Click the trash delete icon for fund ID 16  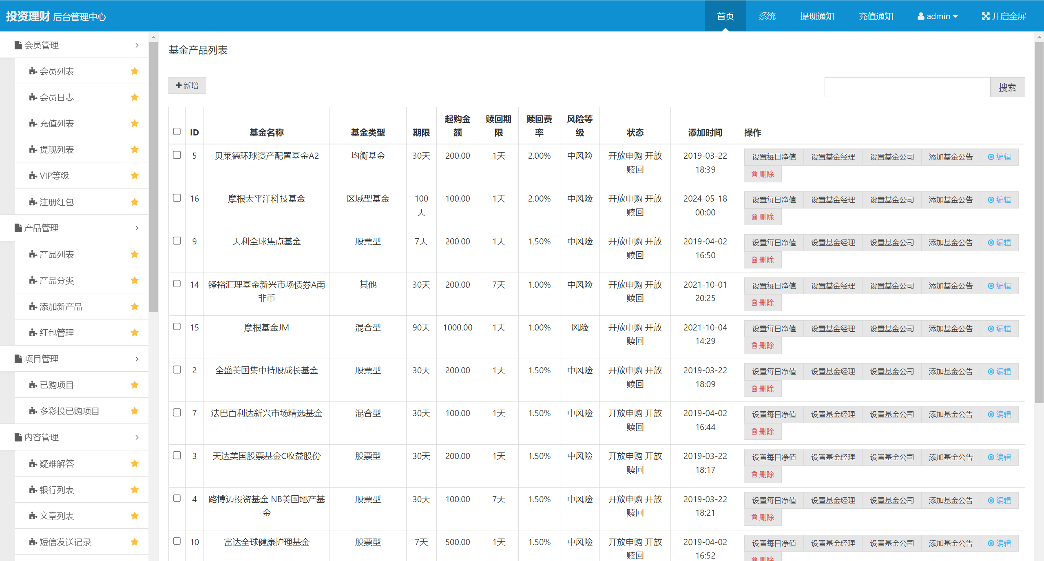click(754, 217)
